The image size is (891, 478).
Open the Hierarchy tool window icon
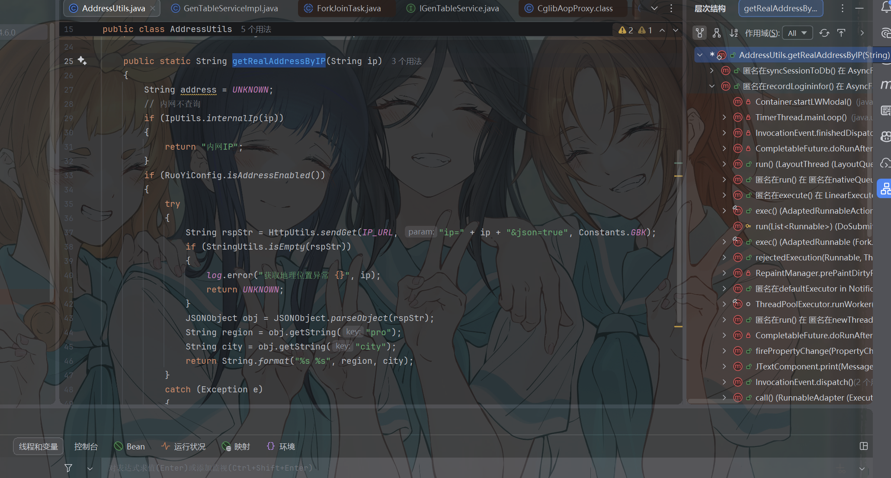[885, 189]
